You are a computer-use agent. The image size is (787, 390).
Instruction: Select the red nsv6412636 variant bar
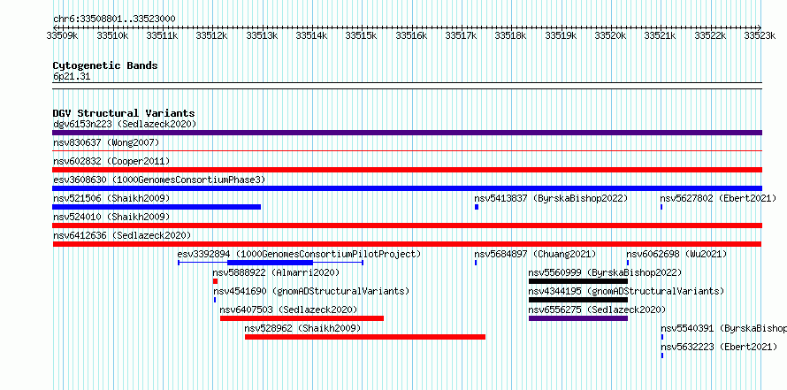point(407,244)
